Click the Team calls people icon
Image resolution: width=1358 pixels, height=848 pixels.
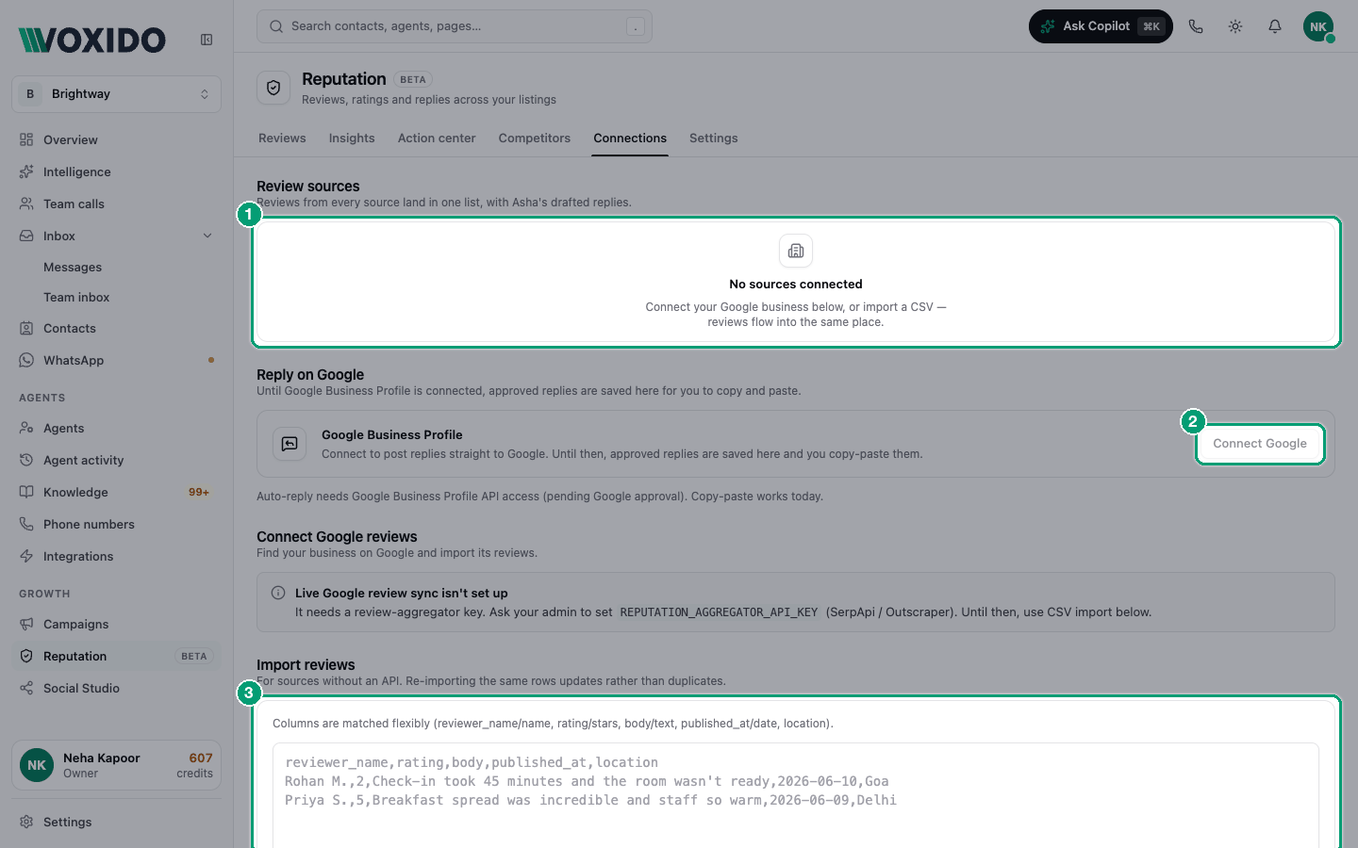coord(26,204)
